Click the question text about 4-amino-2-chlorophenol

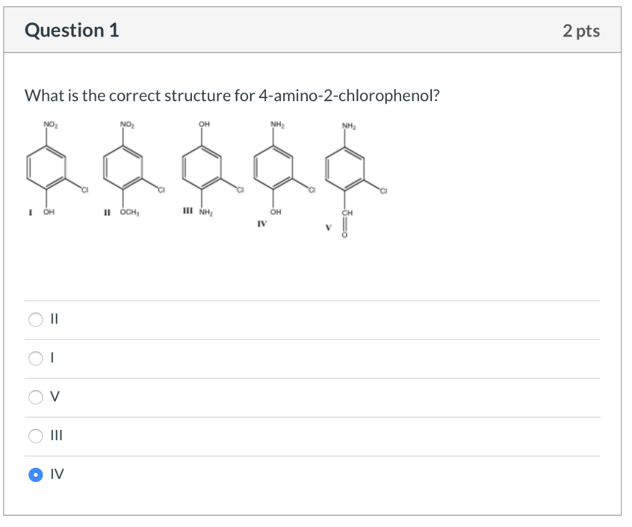coord(231,96)
